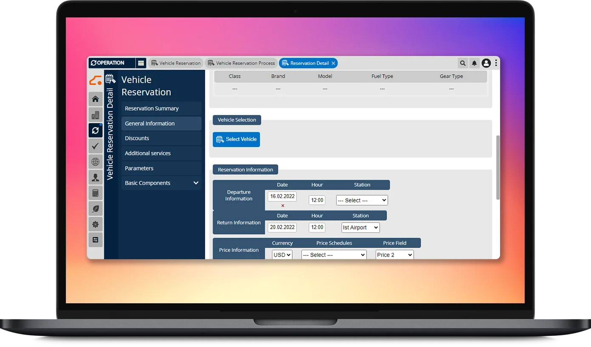Click the leaf icon in sidebar
The width and height of the screenshot is (591, 347).
tap(95, 209)
